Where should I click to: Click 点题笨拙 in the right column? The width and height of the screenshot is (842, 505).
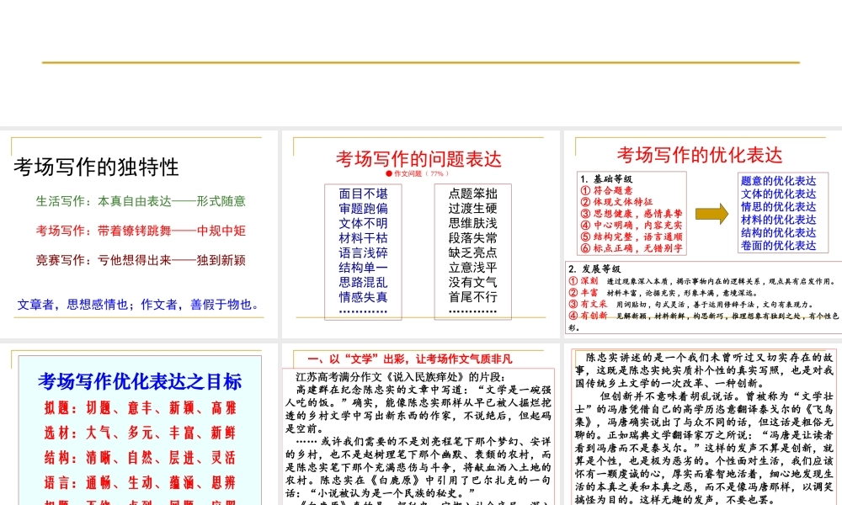pos(473,194)
